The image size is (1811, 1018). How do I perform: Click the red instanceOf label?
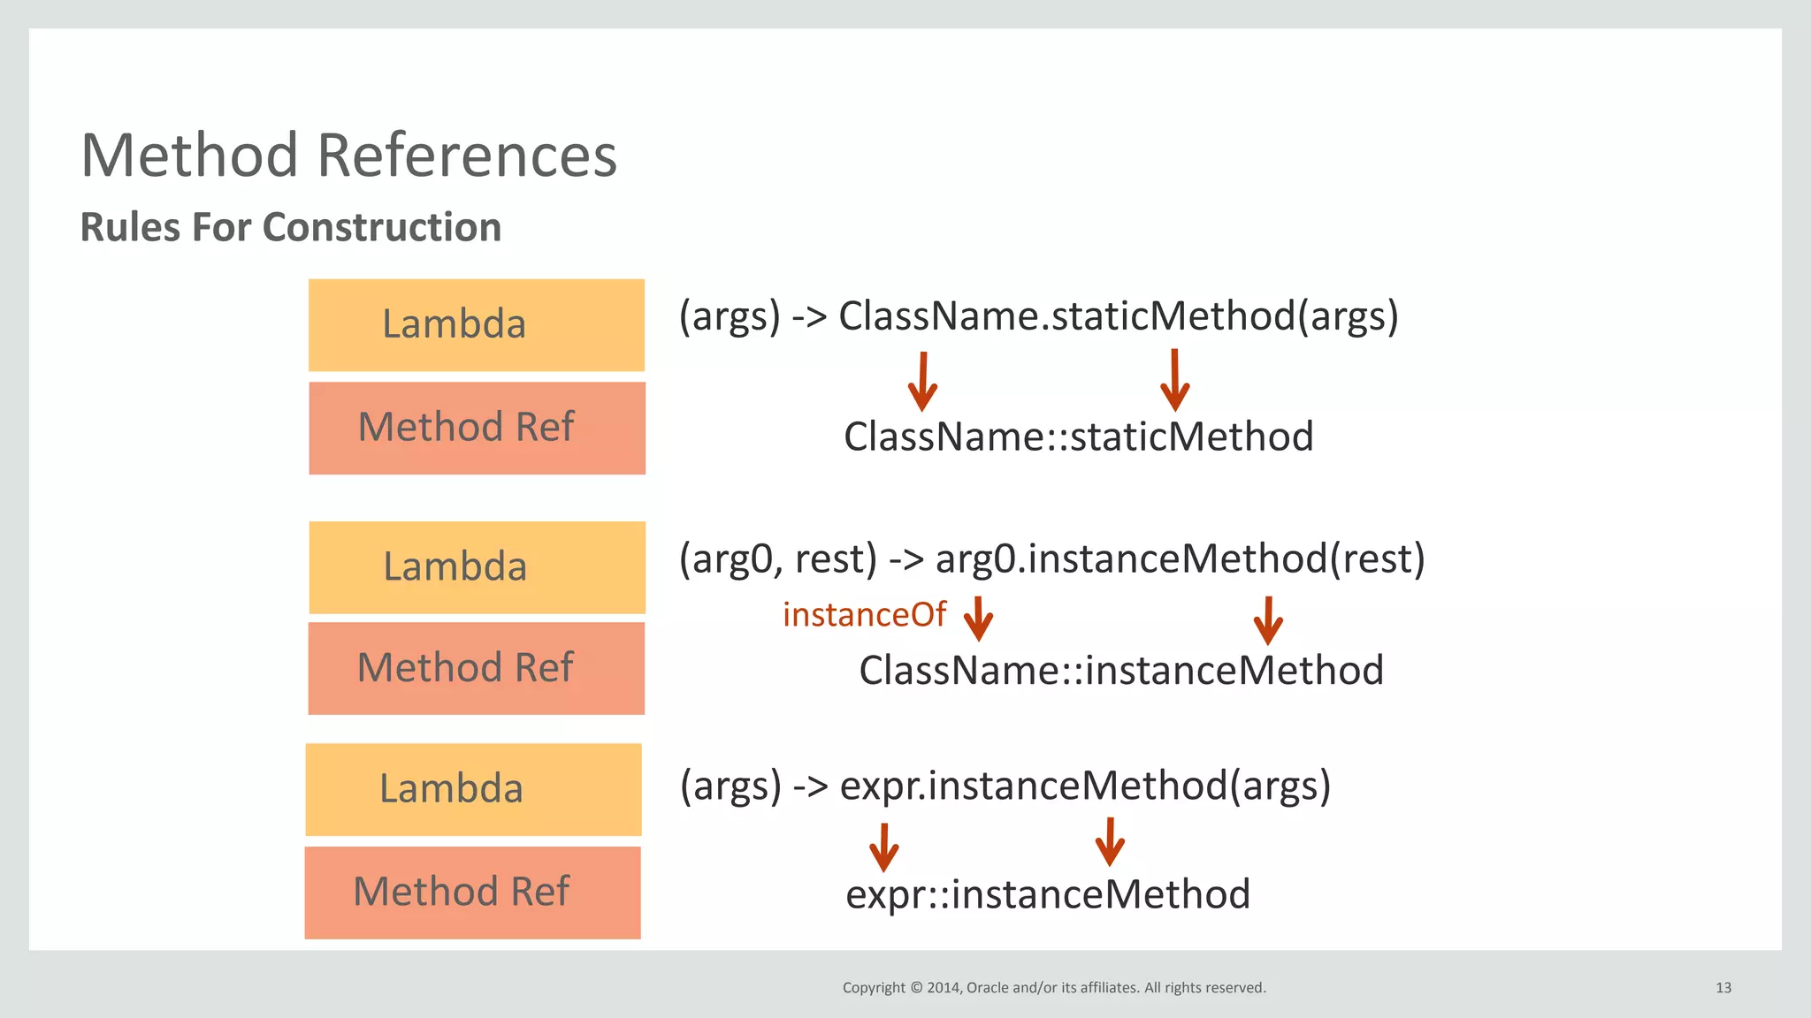(x=864, y=615)
